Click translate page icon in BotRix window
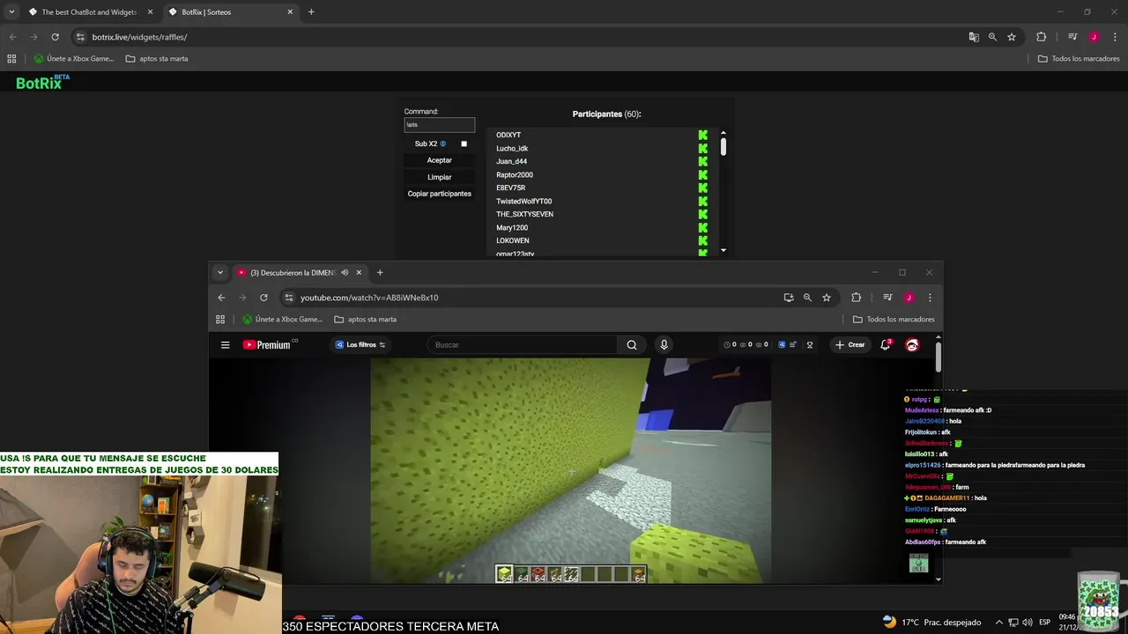 point(974,37)
